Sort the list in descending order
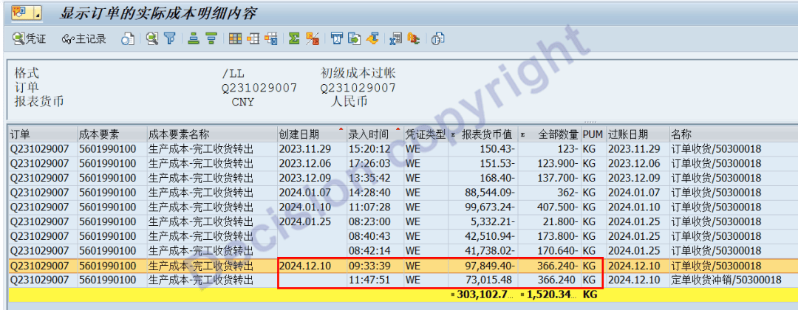 [x=211, y=39]
